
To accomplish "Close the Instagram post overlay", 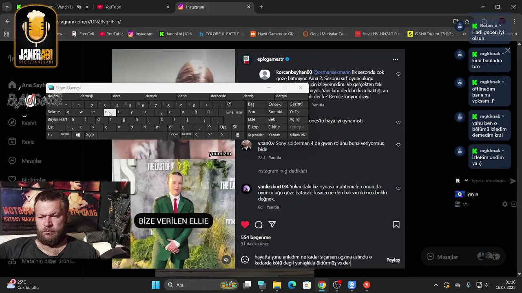I will (507, 50).
